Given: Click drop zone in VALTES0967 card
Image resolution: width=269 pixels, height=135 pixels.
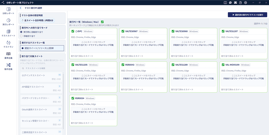Looking at the screenshot, I should [x=143, y=46].
